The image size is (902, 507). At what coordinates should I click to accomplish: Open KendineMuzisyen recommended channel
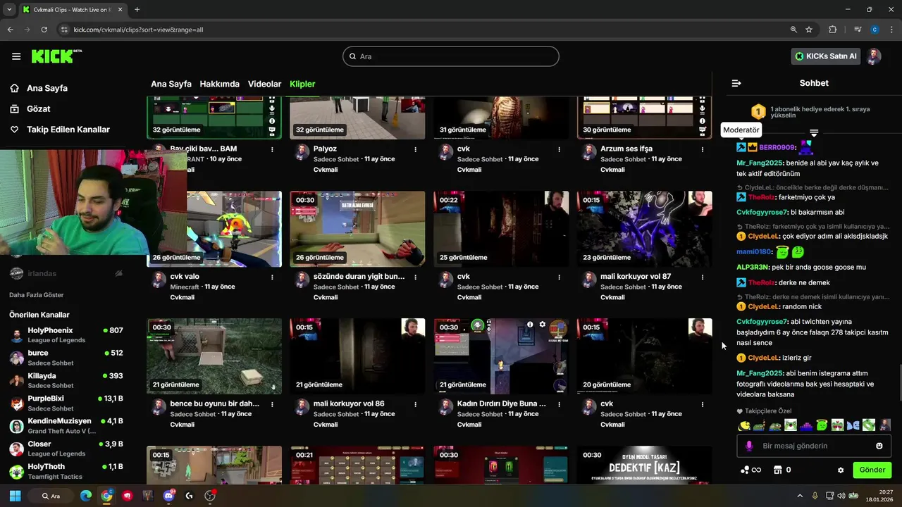(67, 425)
